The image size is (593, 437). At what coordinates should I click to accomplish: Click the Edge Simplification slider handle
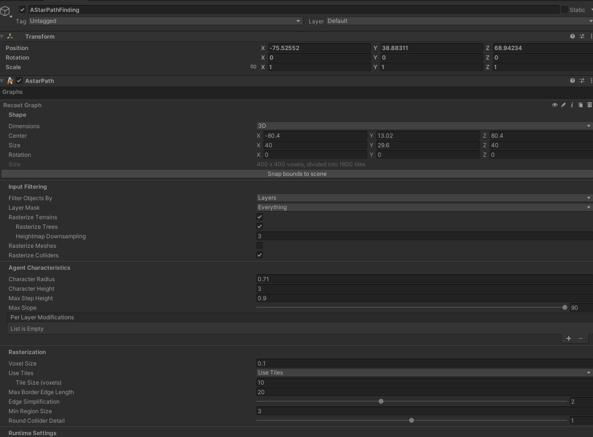point(381,401)
